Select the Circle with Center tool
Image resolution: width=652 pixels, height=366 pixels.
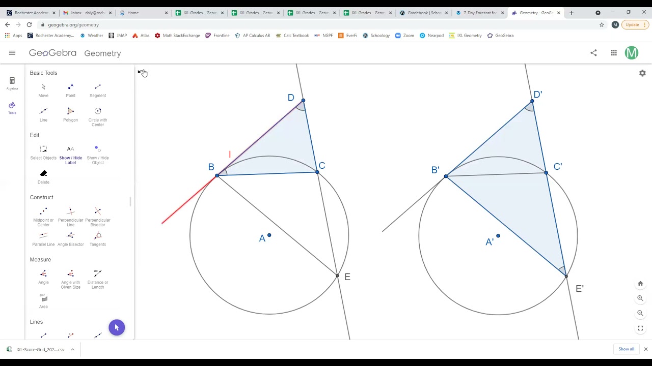[98, 117]
